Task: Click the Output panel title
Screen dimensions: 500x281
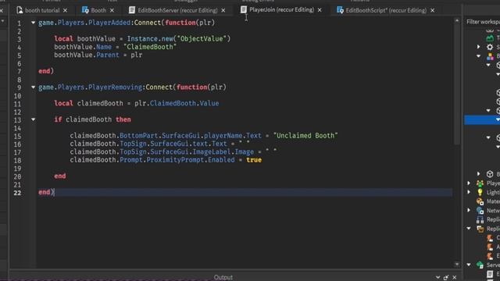Action: [x=223, y=277]
